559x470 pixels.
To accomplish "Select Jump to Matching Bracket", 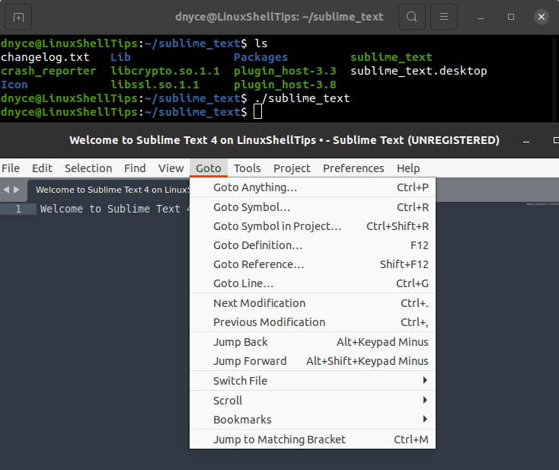I will pos(313,440).
